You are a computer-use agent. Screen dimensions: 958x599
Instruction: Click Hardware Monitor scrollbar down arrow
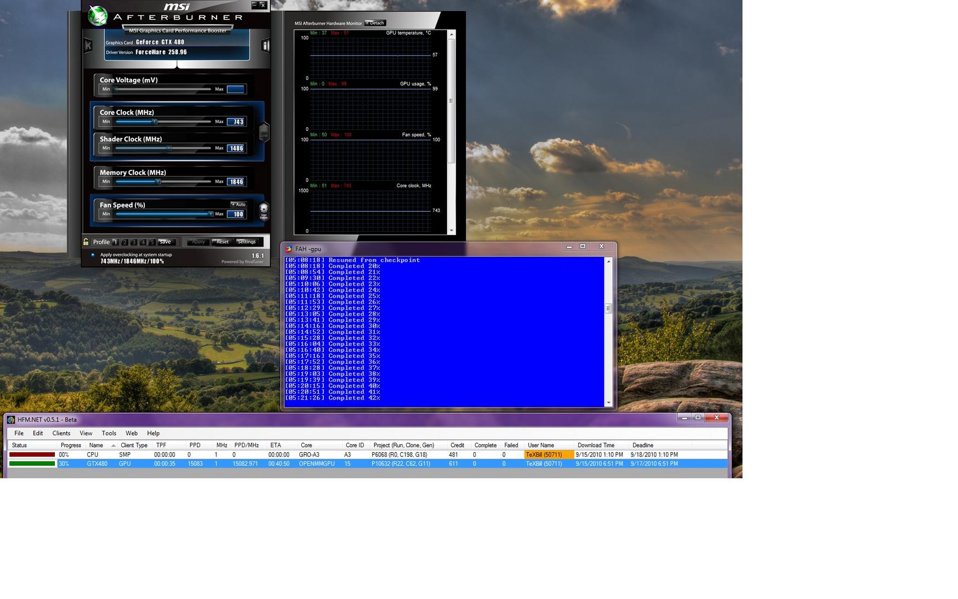tap(452, 231)
